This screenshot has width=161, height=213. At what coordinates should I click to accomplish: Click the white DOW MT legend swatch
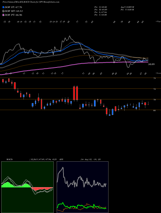point(3,11)
